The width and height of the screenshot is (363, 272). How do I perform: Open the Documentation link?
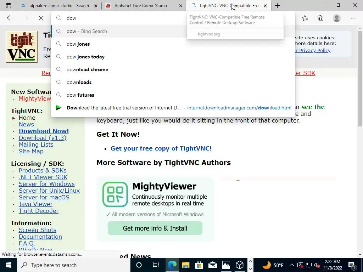[40, 237]
